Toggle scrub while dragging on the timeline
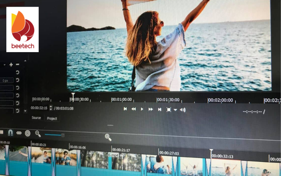This screenshot has width=281, height=176. pyautogui.click(x=19, y=133)
